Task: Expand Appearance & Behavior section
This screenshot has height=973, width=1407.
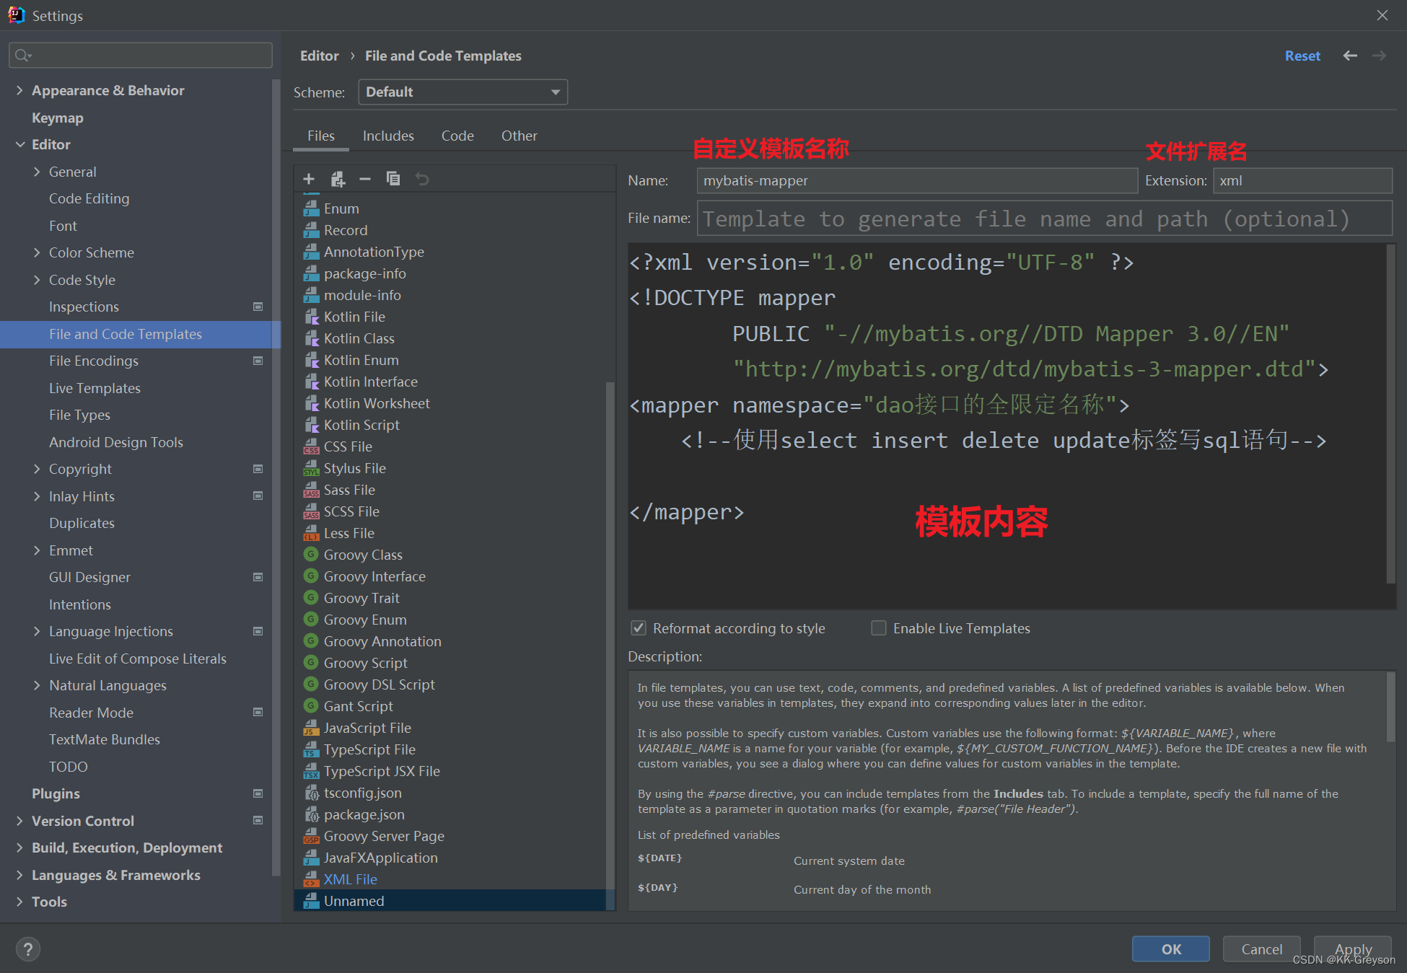Action: (19, 90)
